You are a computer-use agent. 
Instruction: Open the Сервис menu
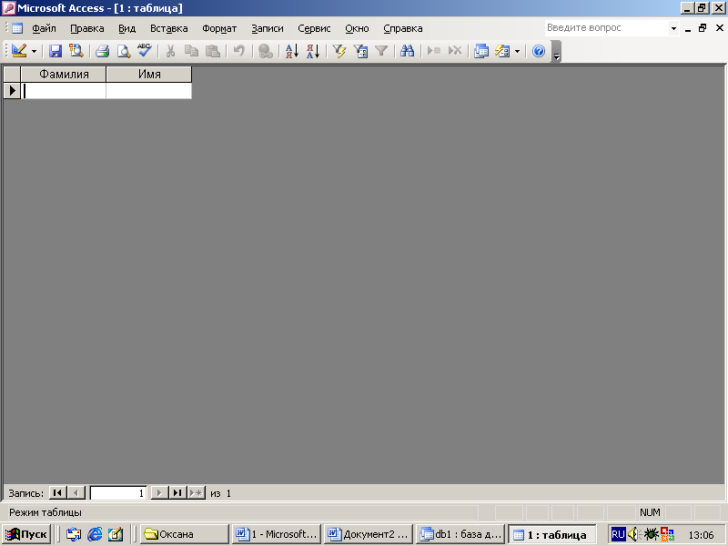pos(314,28)
